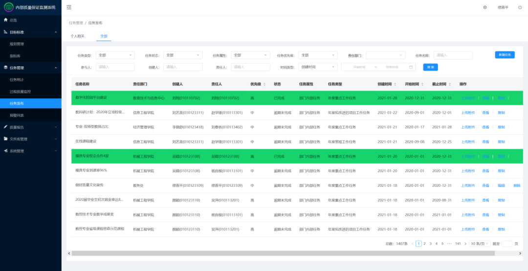Screen dimensions: 528x271
Task: Open 预警列表 in the sidebar menu
Action: point(17,116)
